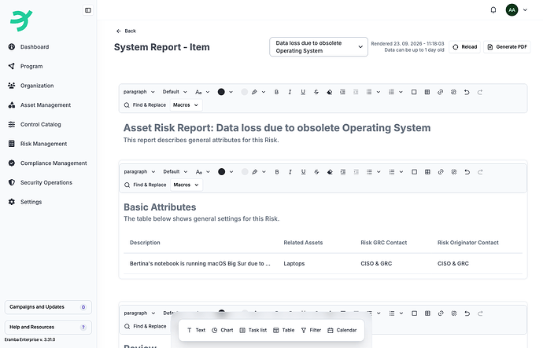Pick gray highlight color in Asset Risk Report toolbar
543x348 pixels.
click(245, 92)
